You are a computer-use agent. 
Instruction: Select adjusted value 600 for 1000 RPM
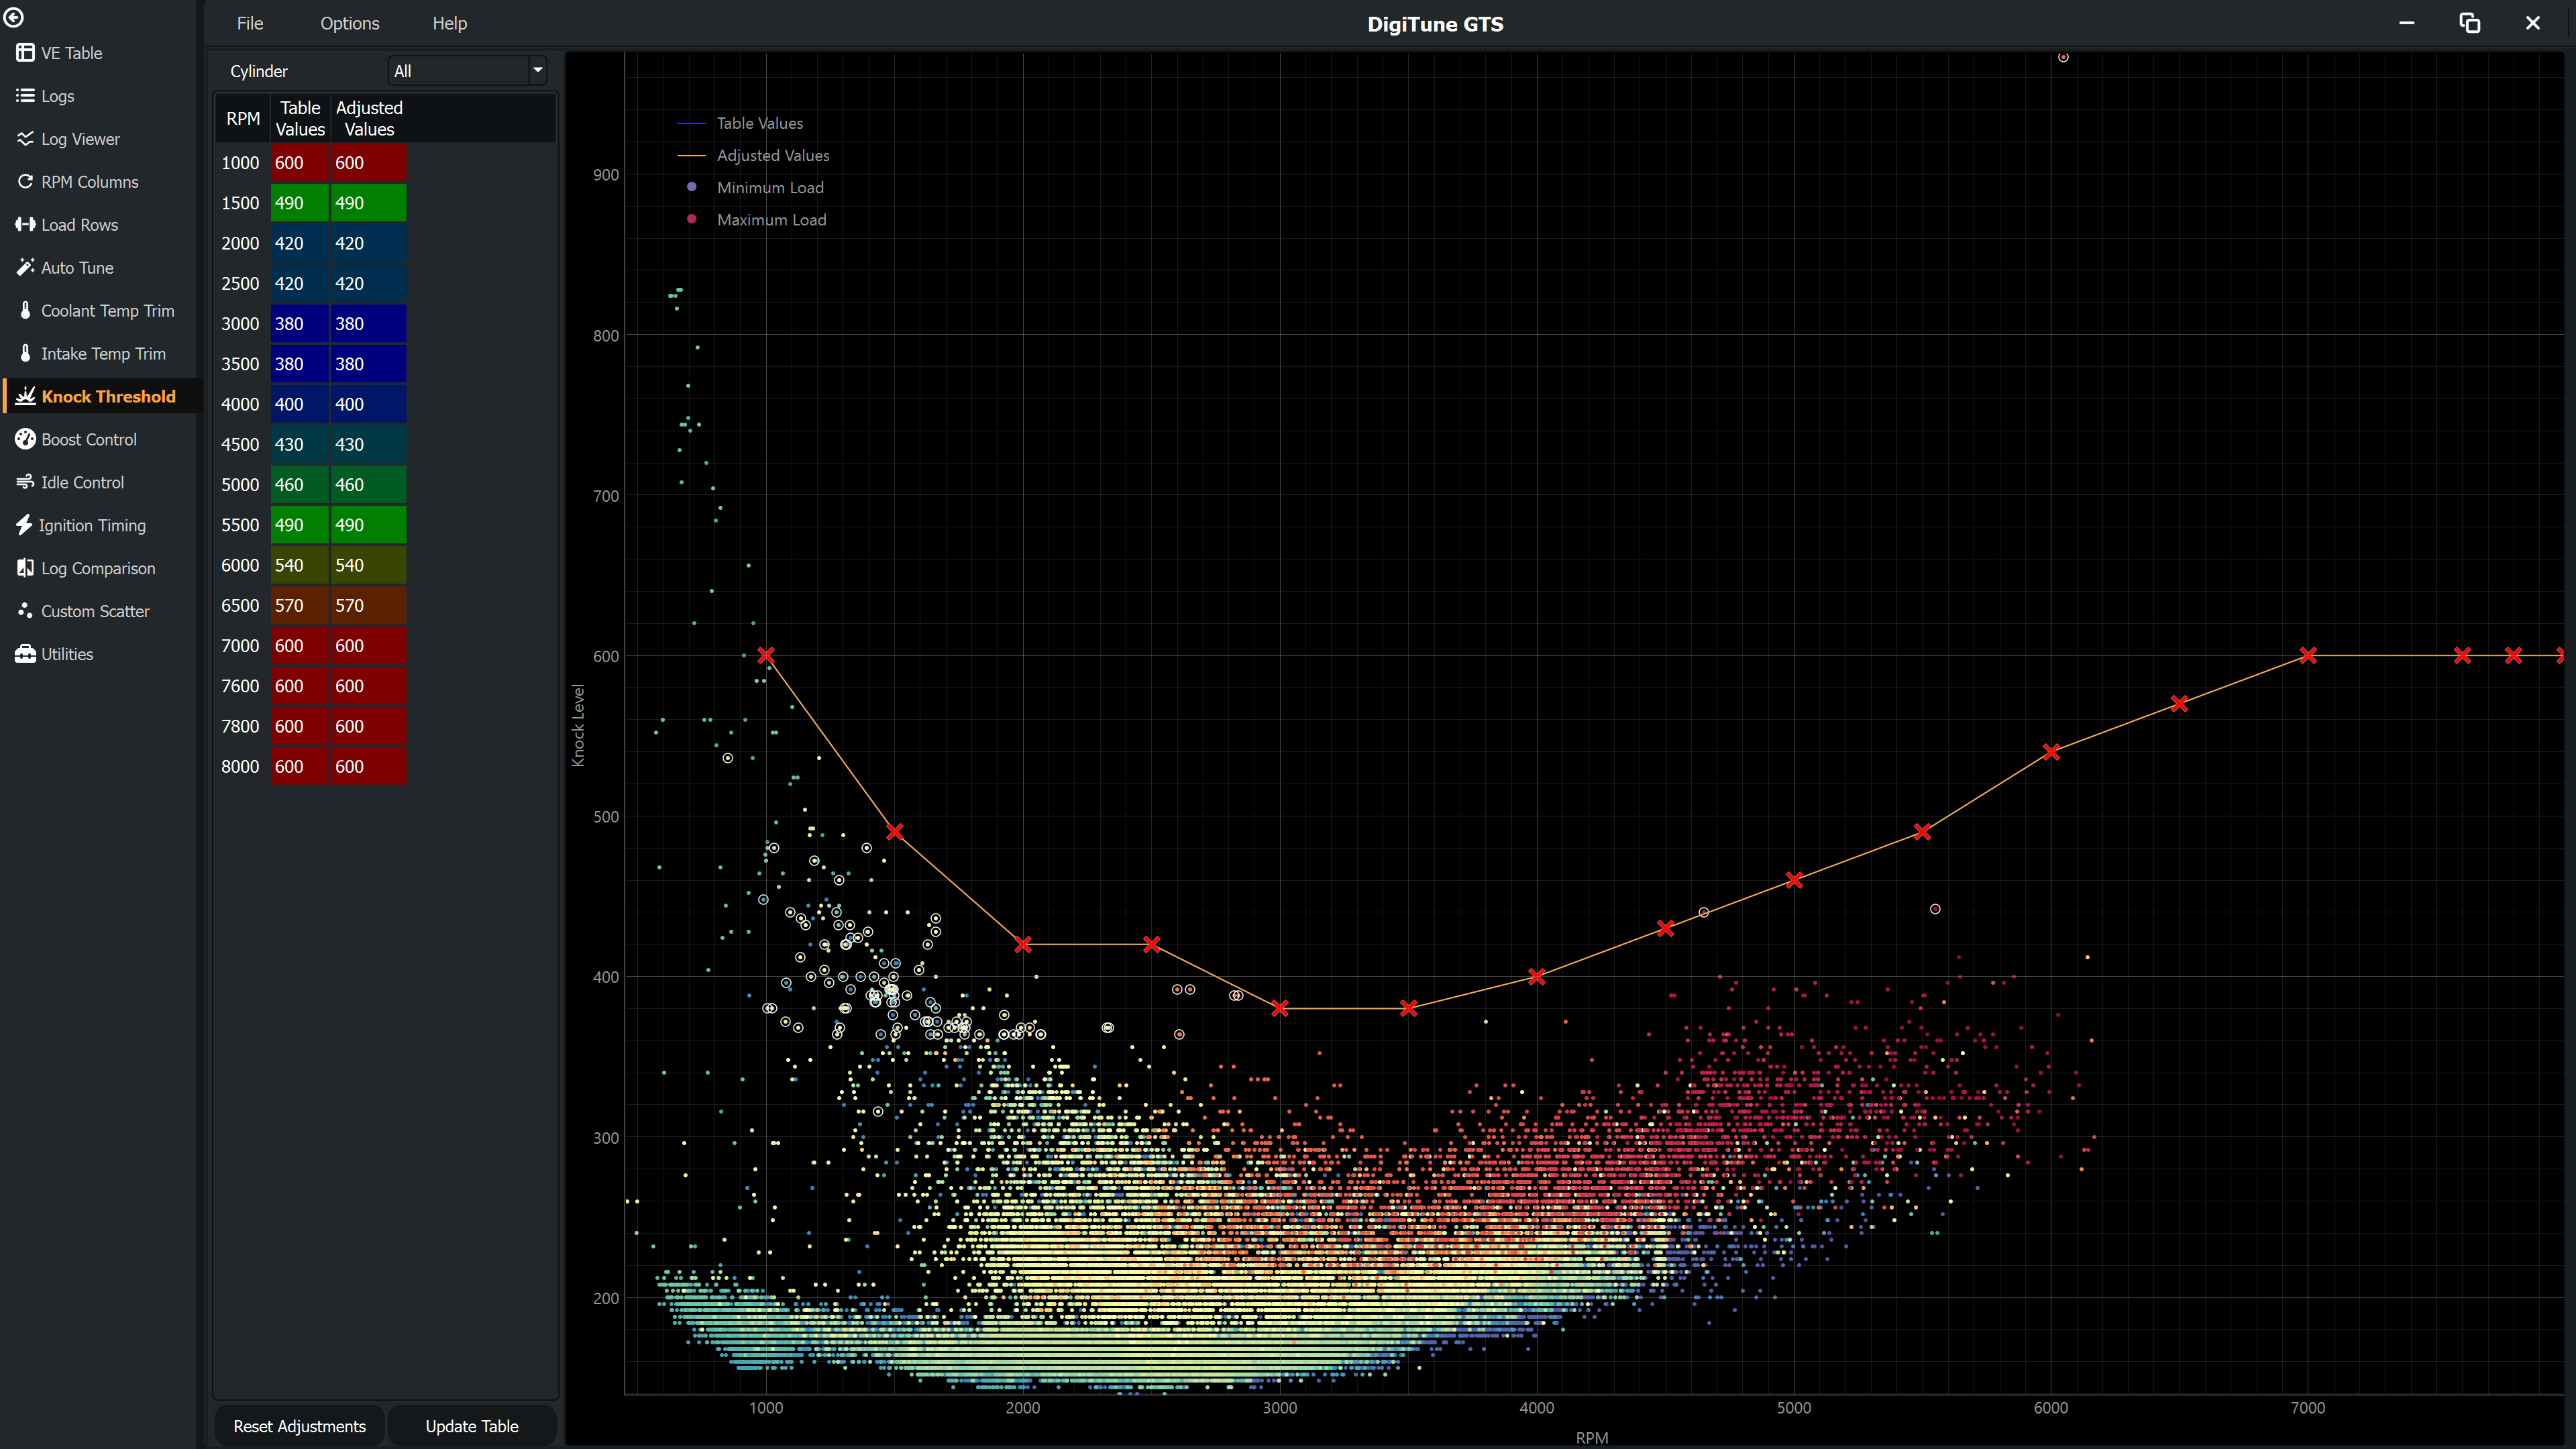[368, 162]
